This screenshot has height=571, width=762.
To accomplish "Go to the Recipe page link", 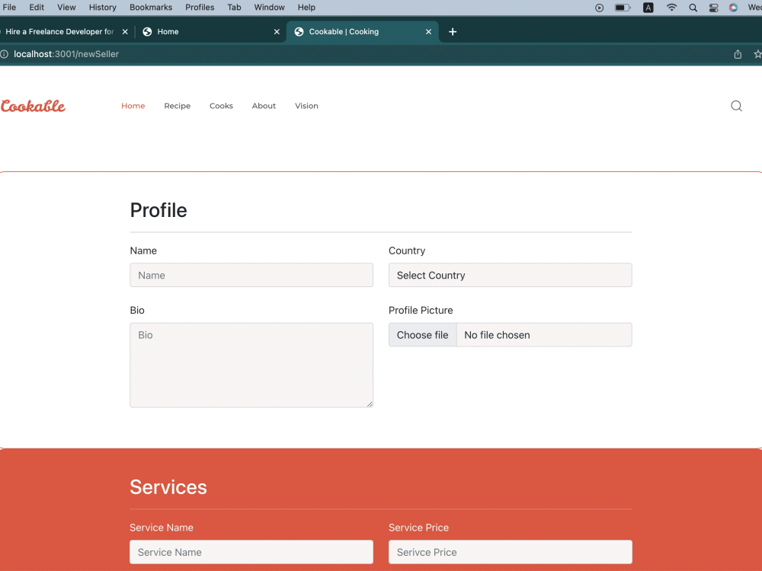I will pyautogui.click(x=178, y=106).
